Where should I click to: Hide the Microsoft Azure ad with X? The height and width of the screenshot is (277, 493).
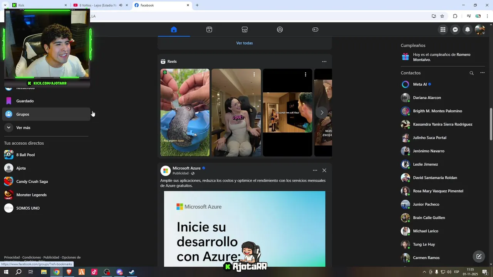(324, 170)
